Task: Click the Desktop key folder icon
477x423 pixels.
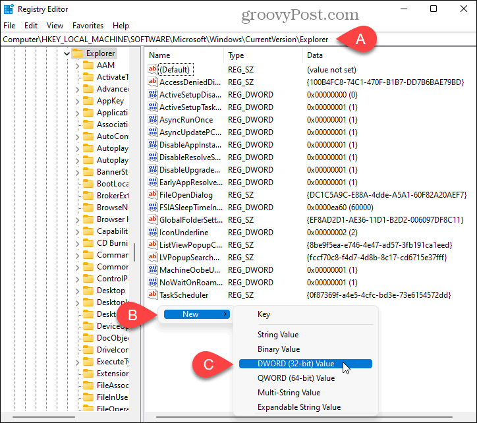Action: click(88, 291)
